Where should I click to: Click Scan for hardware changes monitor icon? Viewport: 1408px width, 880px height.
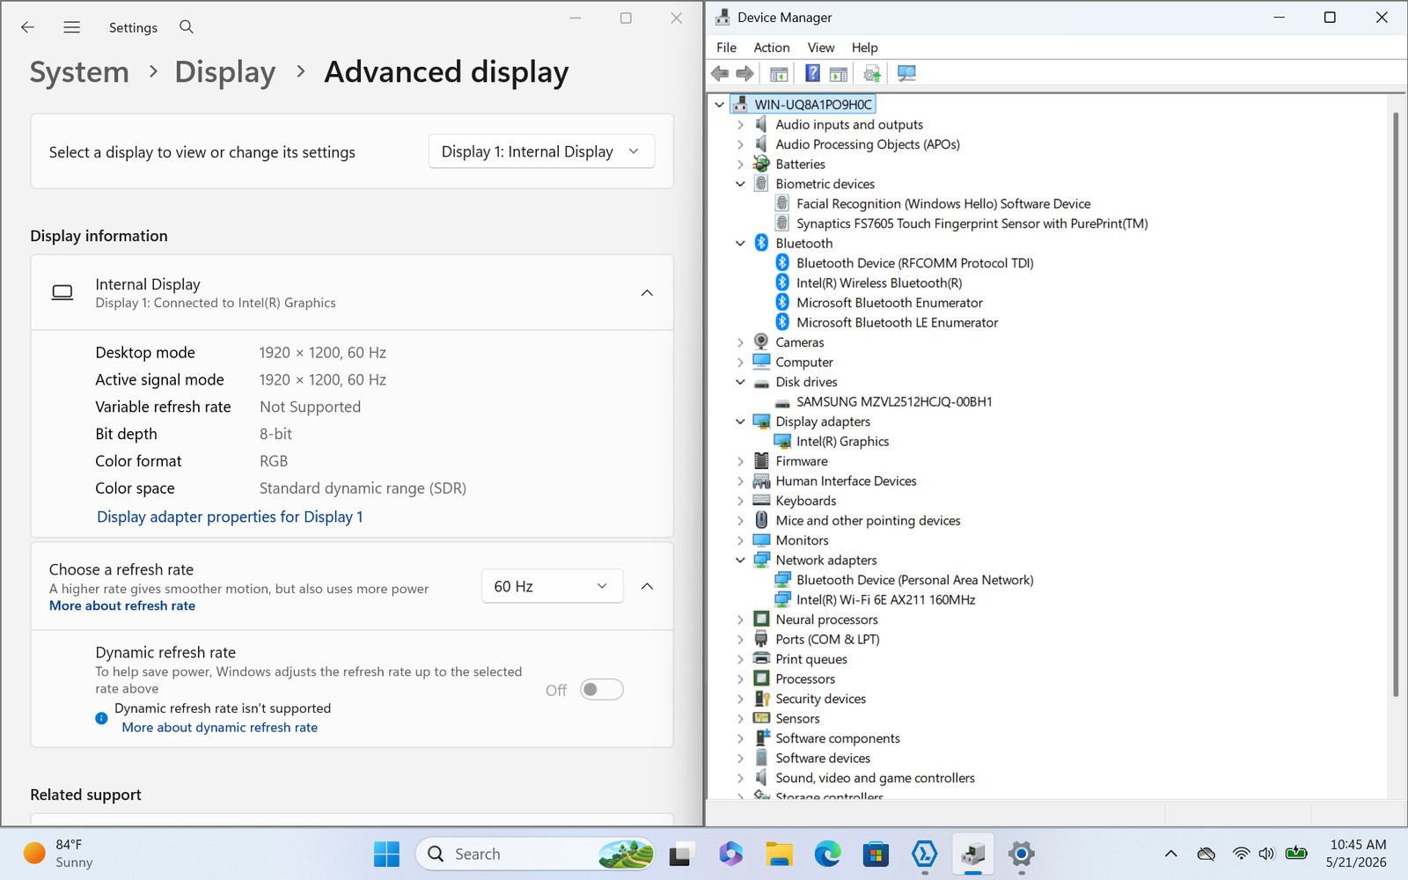pos(906,74)
